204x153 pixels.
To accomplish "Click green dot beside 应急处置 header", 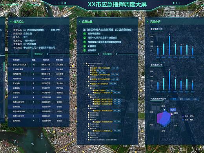I will click(x=80, y=22).
